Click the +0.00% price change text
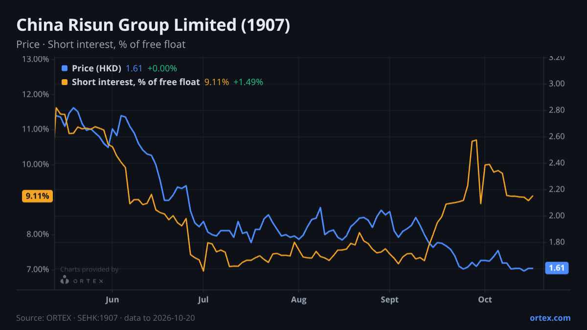 (x=162, y=68)
